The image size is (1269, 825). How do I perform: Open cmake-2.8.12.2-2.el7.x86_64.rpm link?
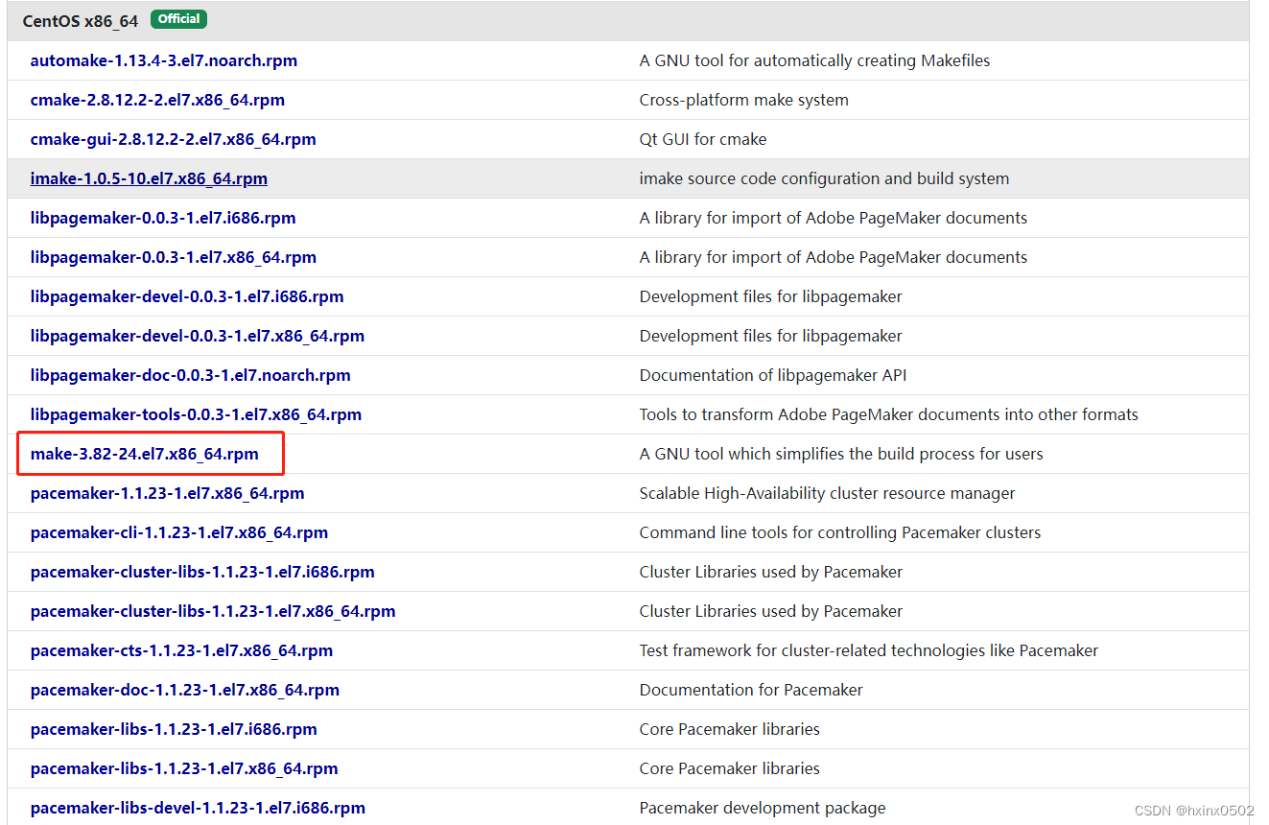157,100
